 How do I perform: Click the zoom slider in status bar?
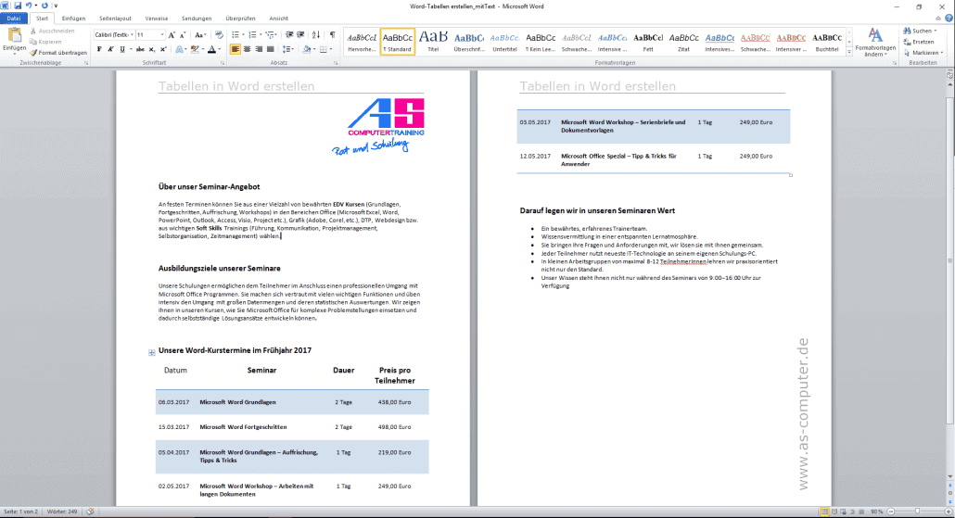919,512
